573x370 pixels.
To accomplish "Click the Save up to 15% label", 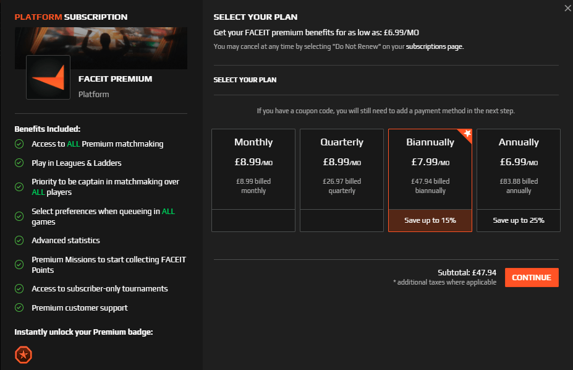I will pyautogui.click(x=430, y=220).
